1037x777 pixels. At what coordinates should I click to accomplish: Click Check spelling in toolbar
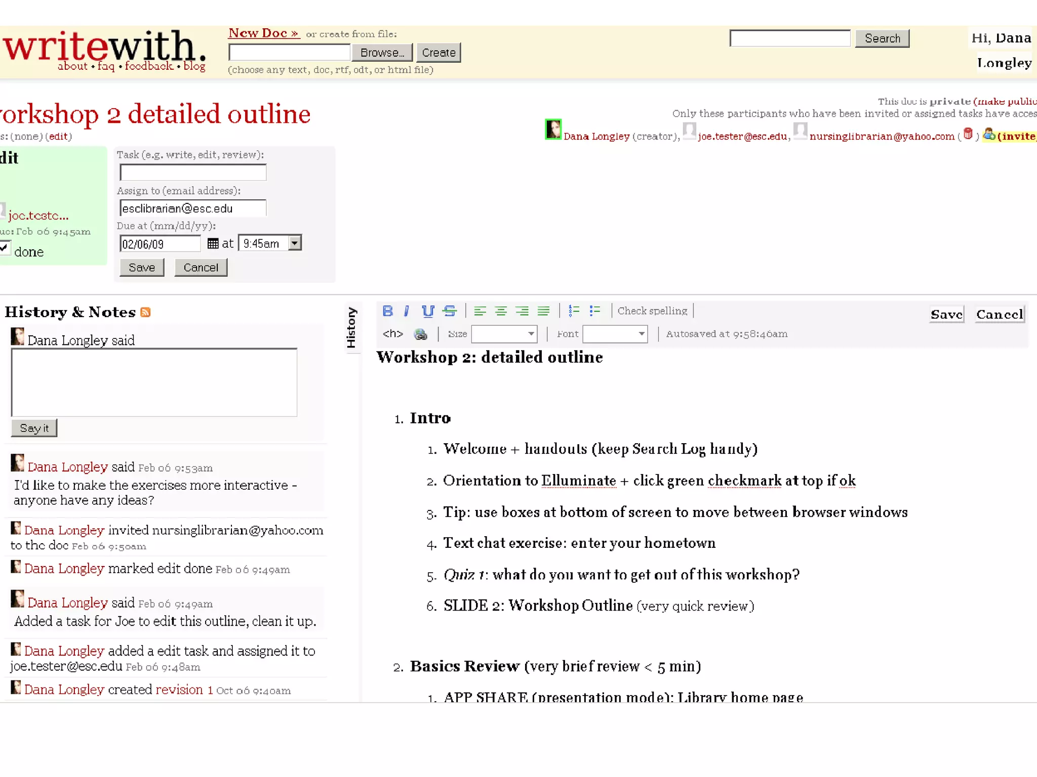pyautogui.click(x=652, y=311)
